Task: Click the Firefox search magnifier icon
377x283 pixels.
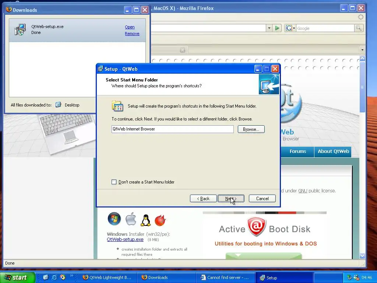Action: pos(359,28)
